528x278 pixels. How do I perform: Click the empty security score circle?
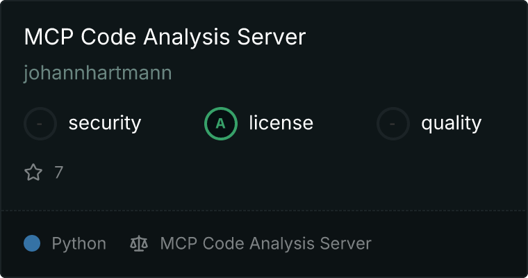pos(40,124)
